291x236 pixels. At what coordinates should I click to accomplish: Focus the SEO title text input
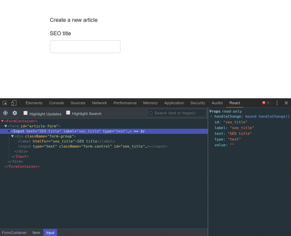tap(85, 47)
